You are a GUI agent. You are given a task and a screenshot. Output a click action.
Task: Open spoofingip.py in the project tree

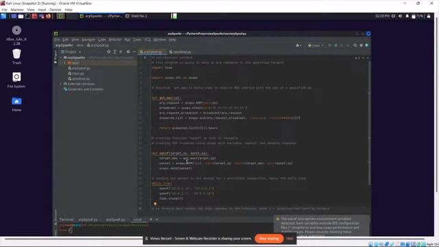click(79, 79)
